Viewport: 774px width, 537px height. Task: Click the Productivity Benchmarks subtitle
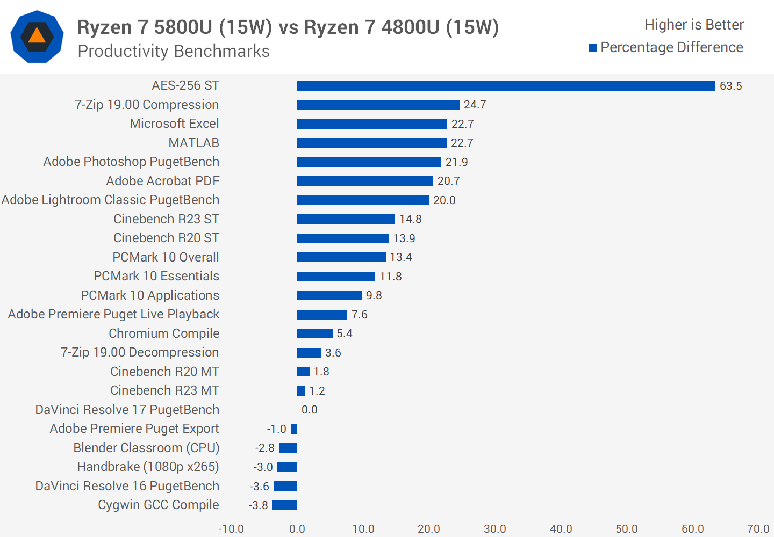point(174,51)
